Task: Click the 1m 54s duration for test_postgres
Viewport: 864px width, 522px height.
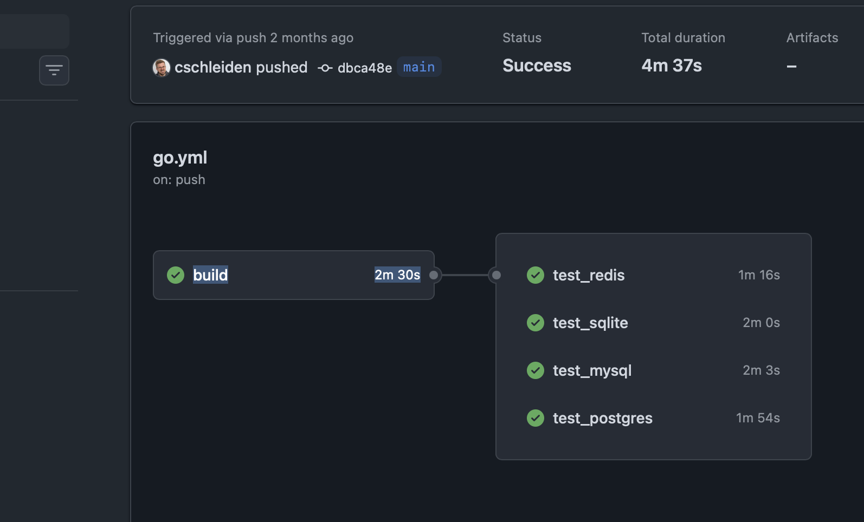Action: pos(758,418)
